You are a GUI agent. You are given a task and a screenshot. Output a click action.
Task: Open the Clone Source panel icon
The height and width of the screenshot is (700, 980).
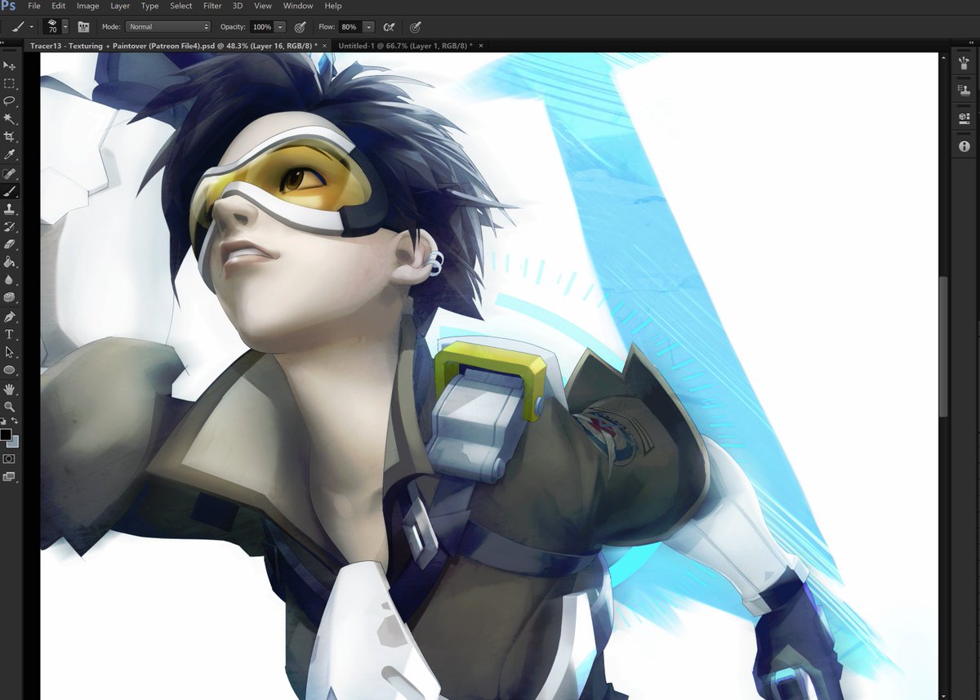point(964,91)
